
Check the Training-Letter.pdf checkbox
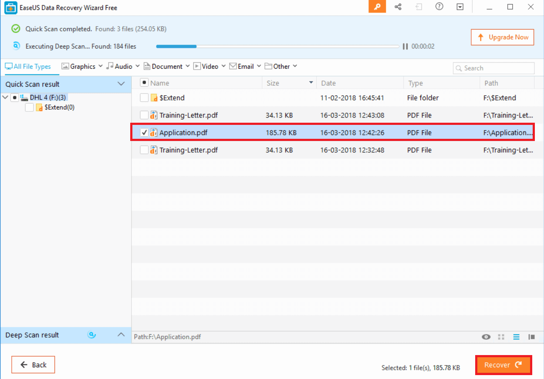pos(144,115)
